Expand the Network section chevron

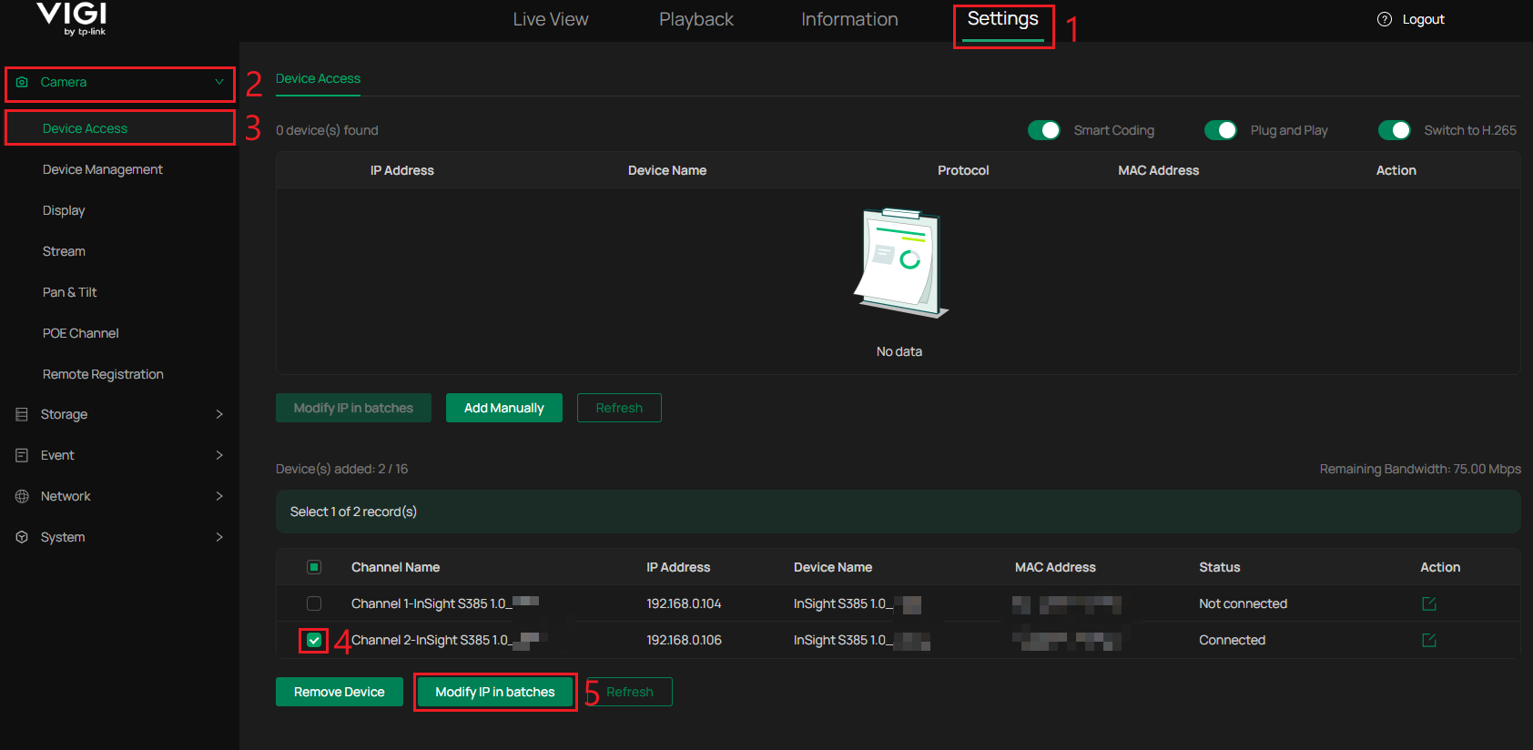click(219, 496)
